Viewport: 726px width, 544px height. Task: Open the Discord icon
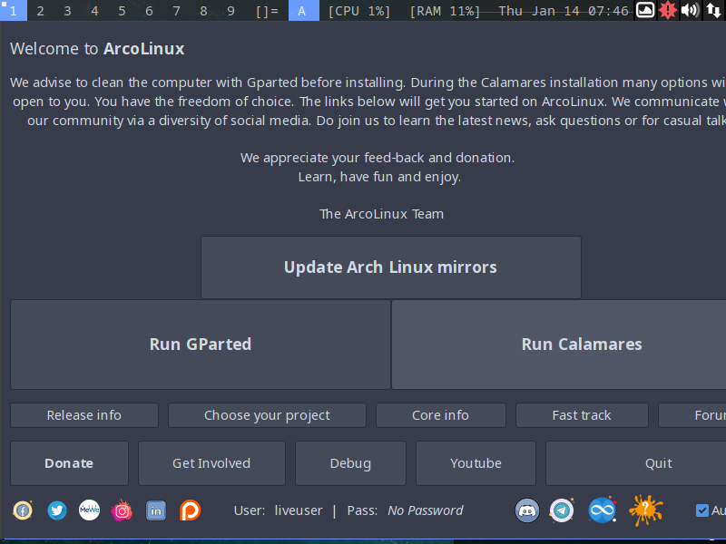click(x=527, y=510)
